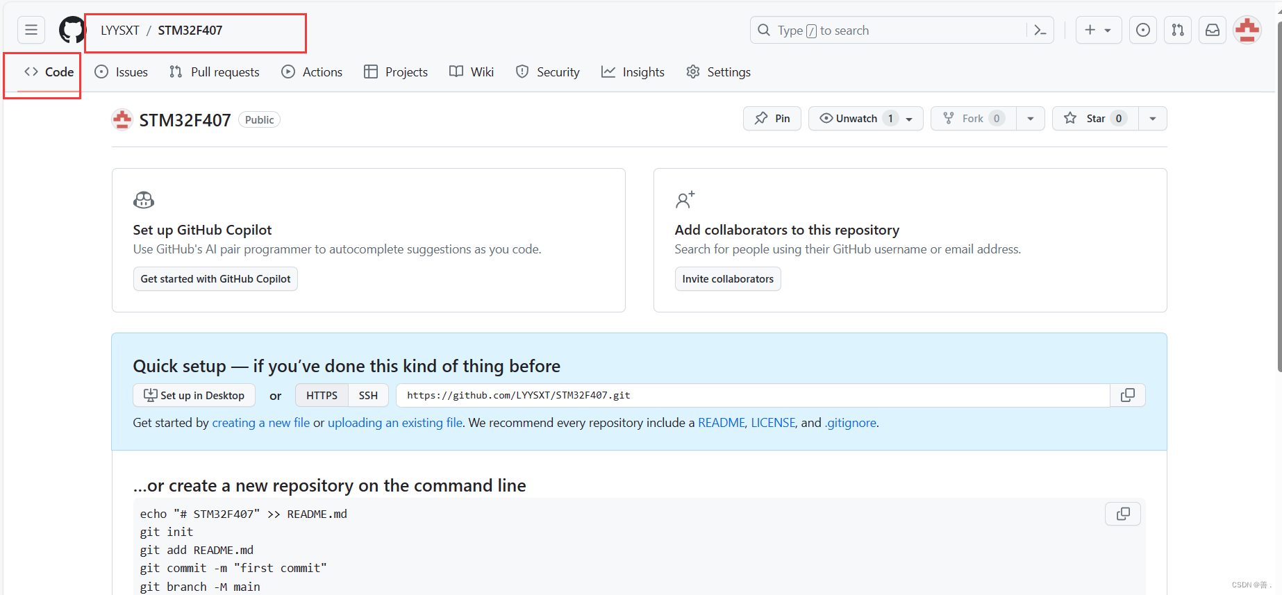Click the 'git init' command line

pos(167,532)
